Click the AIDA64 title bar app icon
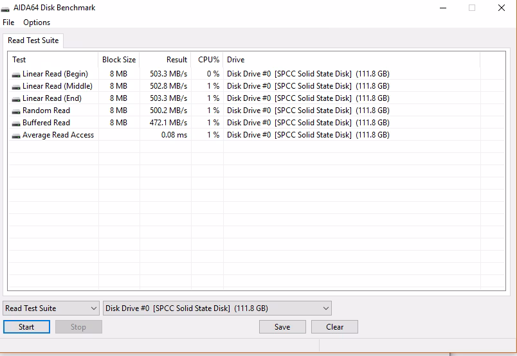Screen dimensions: 517x356 pos(5,8)
